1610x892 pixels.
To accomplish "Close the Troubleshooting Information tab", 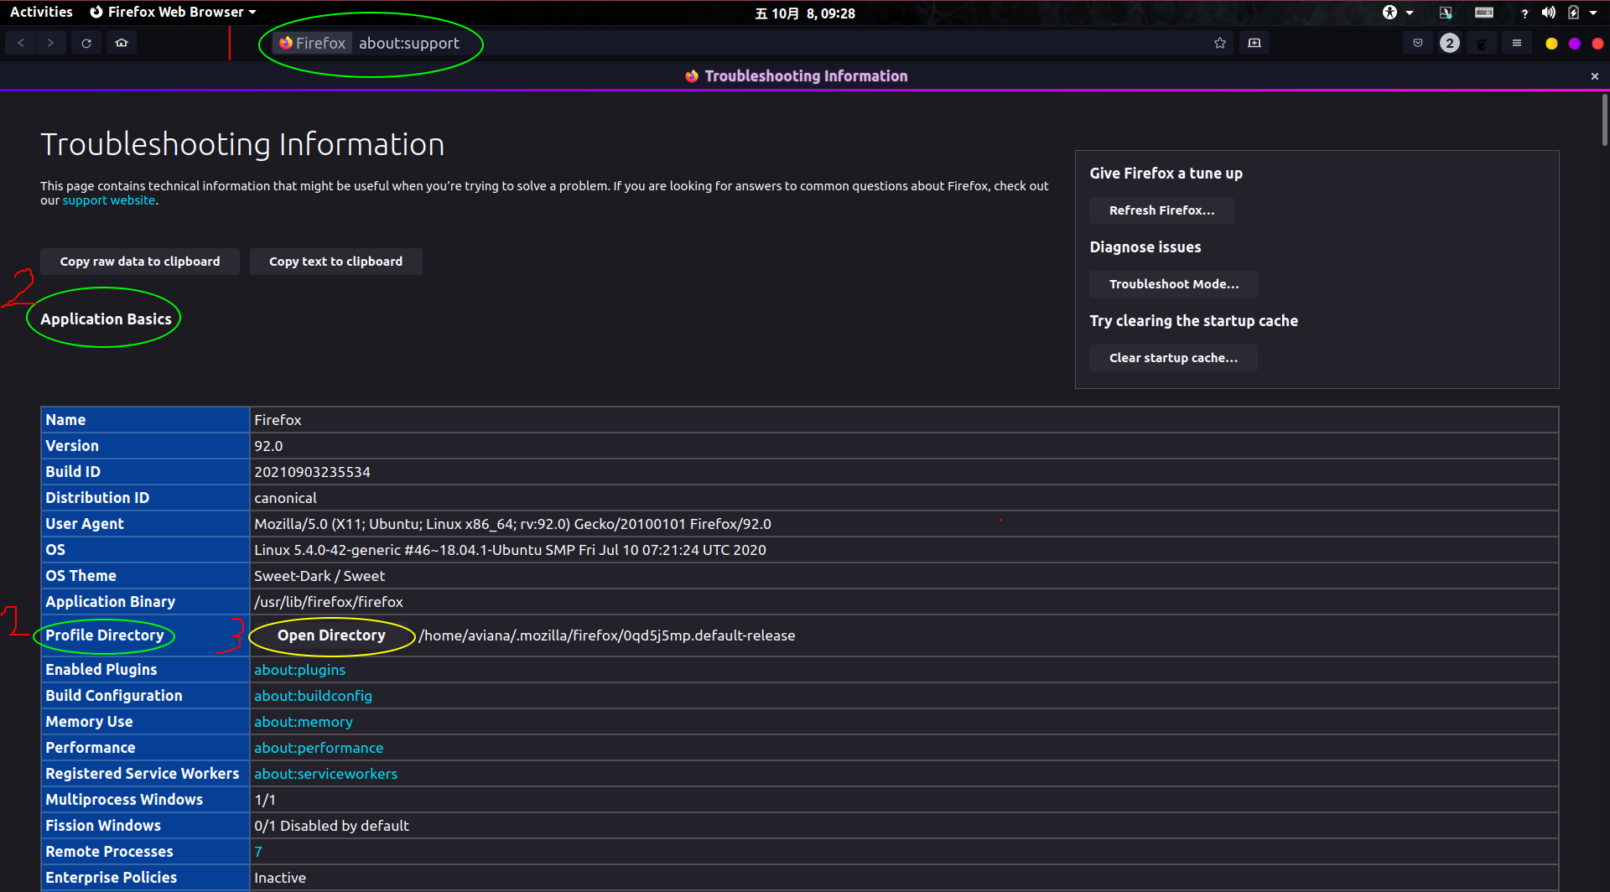I will coord(1595,76).
